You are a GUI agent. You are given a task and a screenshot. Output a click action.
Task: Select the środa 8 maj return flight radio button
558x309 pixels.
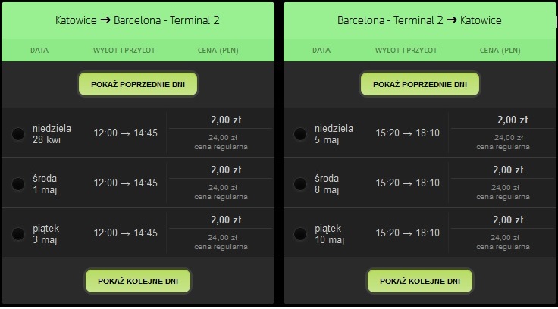(300, 184)
